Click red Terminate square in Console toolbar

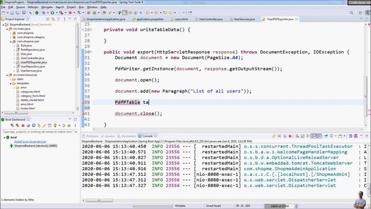pyautogui.click(x=290, y=136)
